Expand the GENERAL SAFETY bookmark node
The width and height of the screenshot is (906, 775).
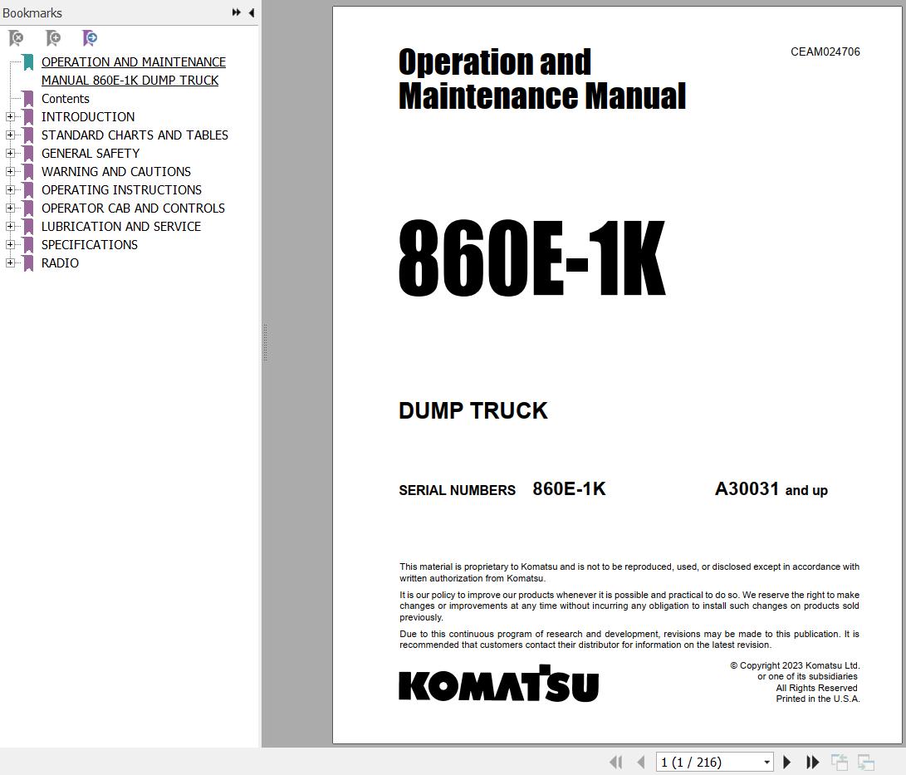[10, 153]
